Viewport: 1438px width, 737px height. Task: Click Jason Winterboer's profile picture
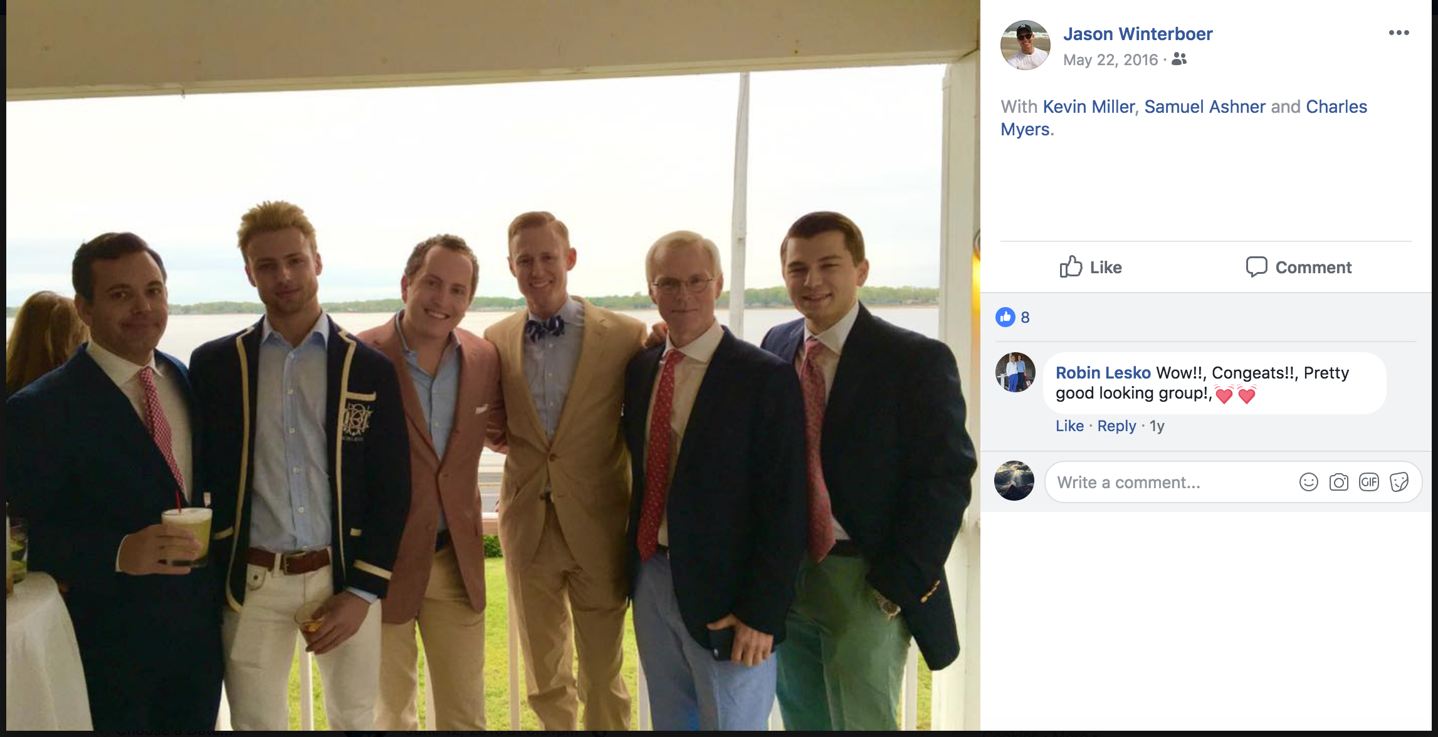1026,45
